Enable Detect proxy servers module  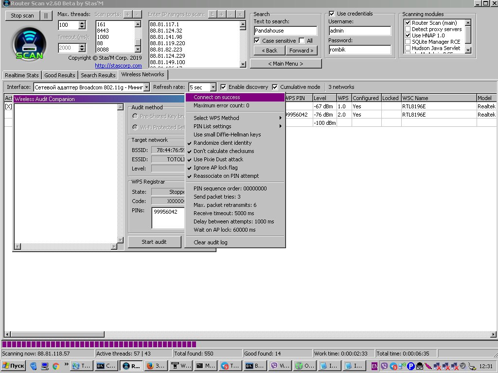(x=408, y=29)
